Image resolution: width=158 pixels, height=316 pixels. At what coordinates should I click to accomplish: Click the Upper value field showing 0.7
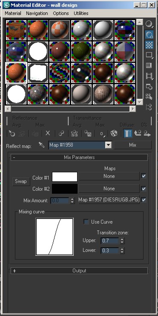(x=109, y=241)
